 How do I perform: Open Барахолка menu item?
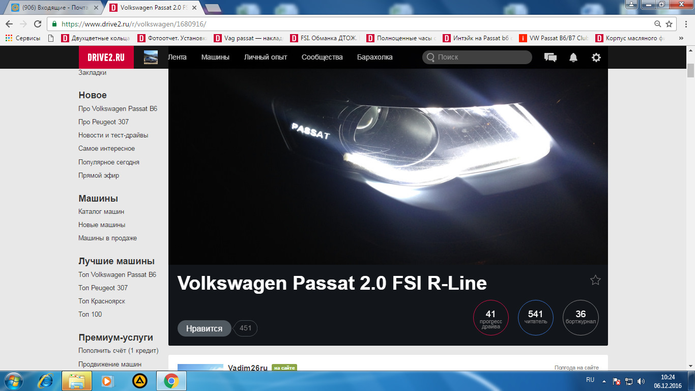point(375,57)
